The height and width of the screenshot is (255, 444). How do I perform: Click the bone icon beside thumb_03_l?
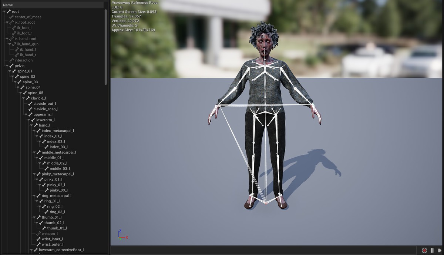click(x=44, y=228)
